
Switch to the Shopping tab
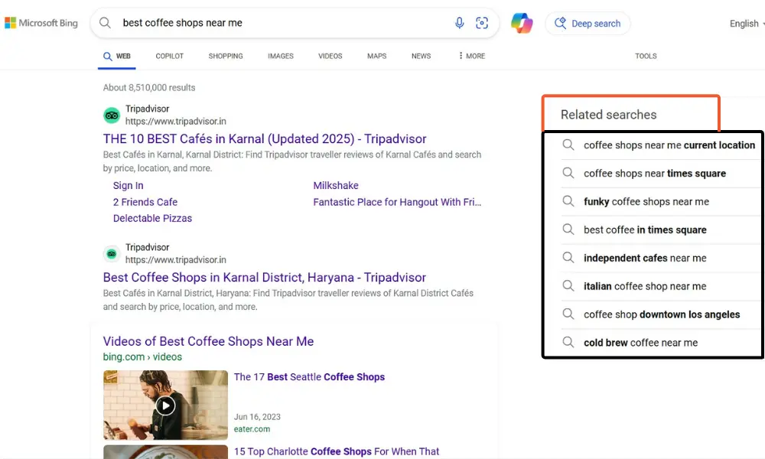(226, 56)
